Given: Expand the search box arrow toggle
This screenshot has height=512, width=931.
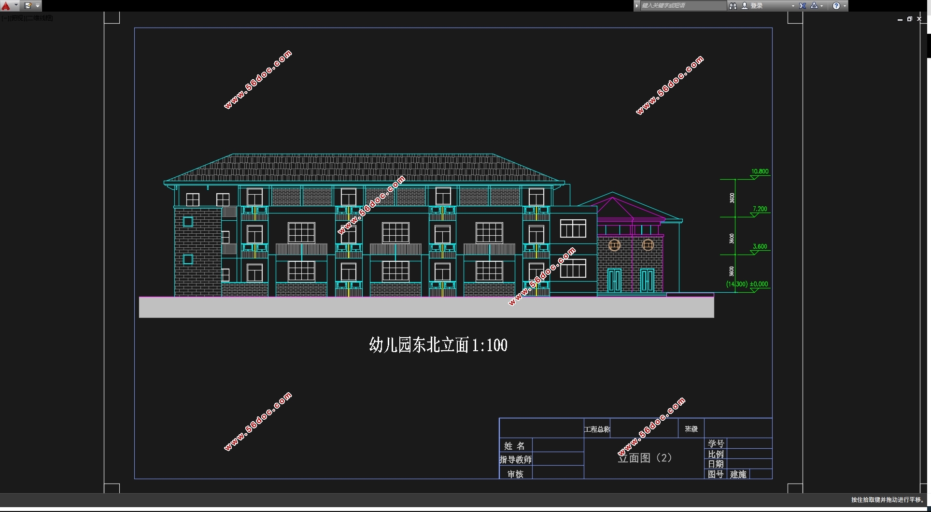Looking at the screenshot, I should pos(637,6).
